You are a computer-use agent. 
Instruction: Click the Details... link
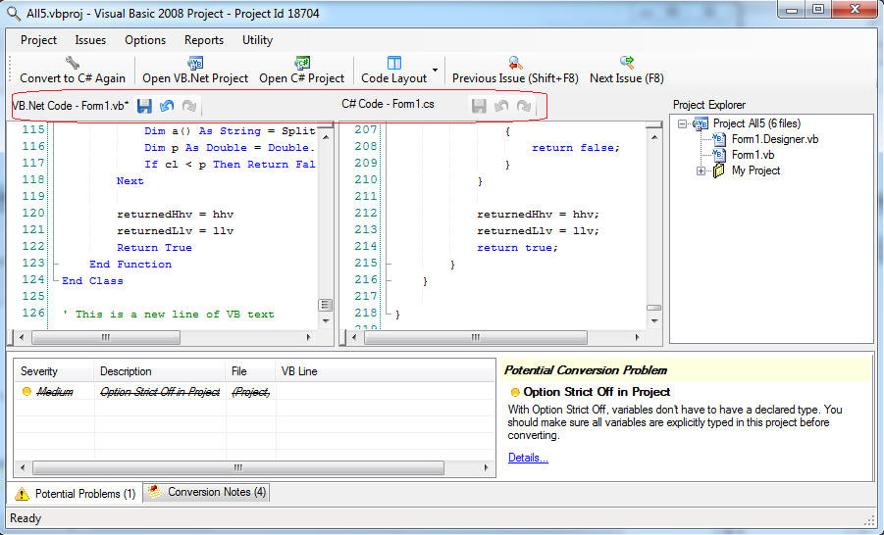click(528, 458)
